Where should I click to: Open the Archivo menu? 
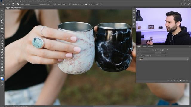coord(5,1)
